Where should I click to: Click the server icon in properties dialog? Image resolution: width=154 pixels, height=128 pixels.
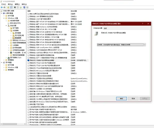[96, 34]
